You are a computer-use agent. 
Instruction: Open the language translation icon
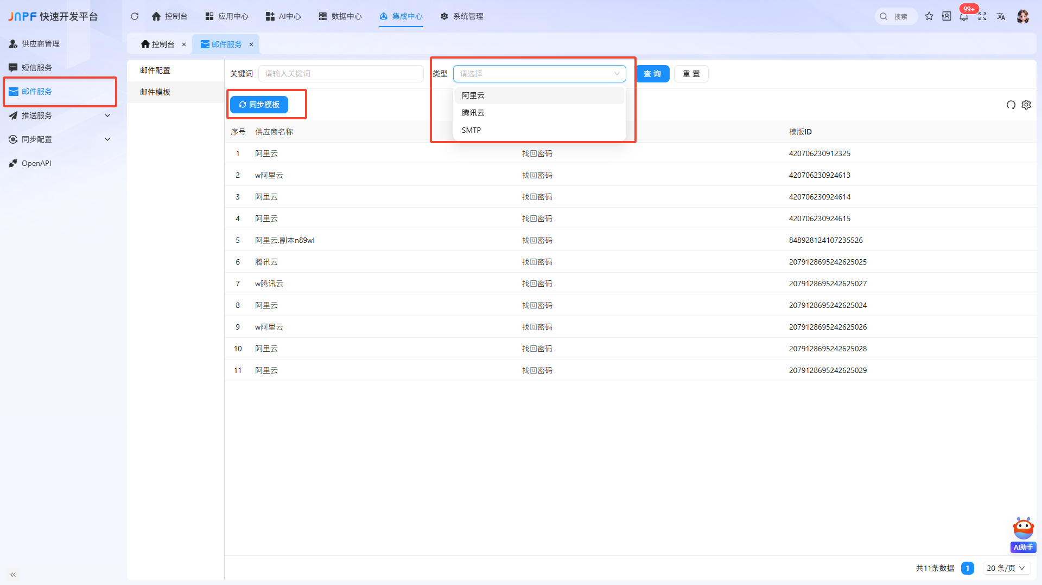[1001, 16]
